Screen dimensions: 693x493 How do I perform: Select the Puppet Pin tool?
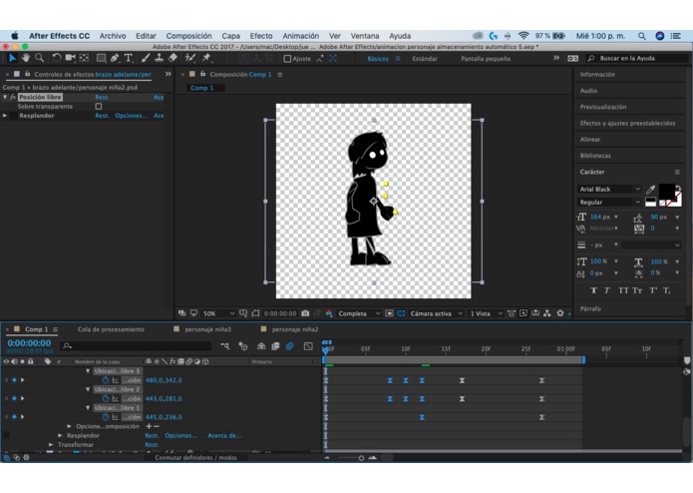coord(206,59)
